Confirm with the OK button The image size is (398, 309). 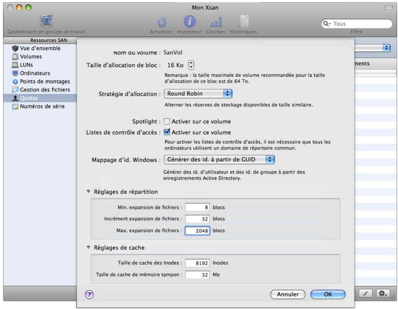[x=328, y=294]
